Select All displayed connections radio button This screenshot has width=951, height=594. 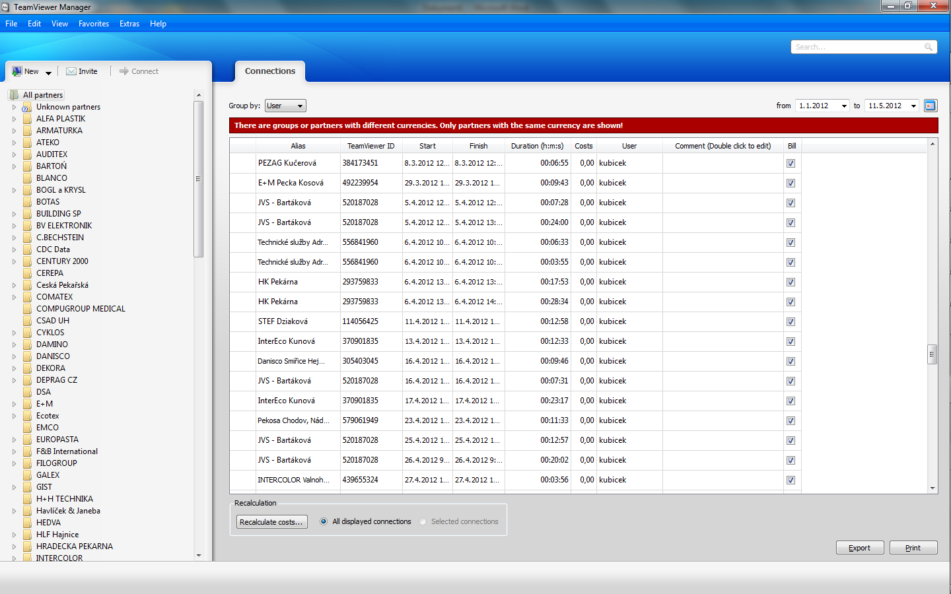coord(324,521)
